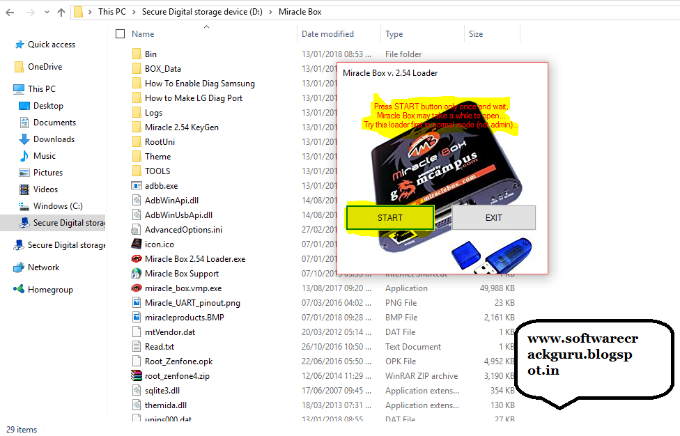This screenshot has height=436, width=680.
Task: Sort by Type column header
Action: click(394, 34)
